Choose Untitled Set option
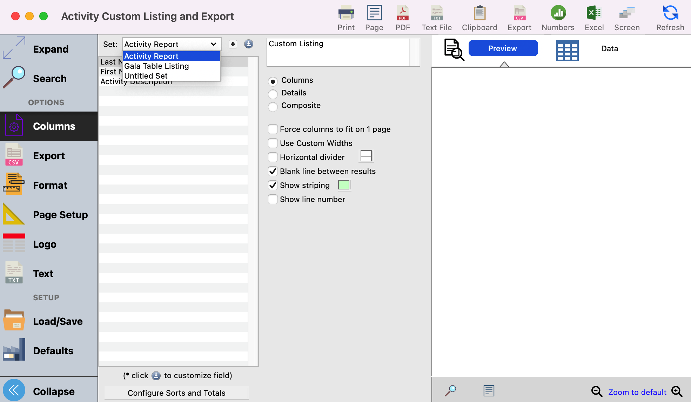Image resolution: width=691 pixels, height=402 pixels. tap(146, 76)
